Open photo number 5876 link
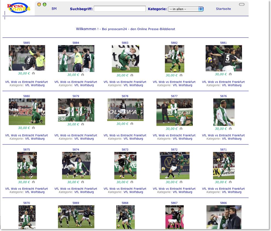The width and height of the screenshot is (271, 231). pyautogui.click(x=223, y=96)
